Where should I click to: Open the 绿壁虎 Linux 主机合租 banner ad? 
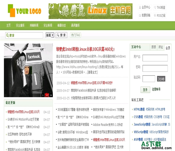91,11
